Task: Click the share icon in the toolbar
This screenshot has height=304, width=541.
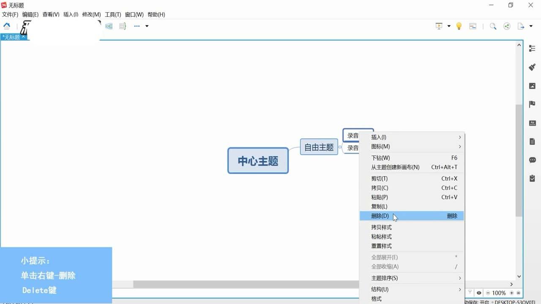Action: tap(507, 26)
